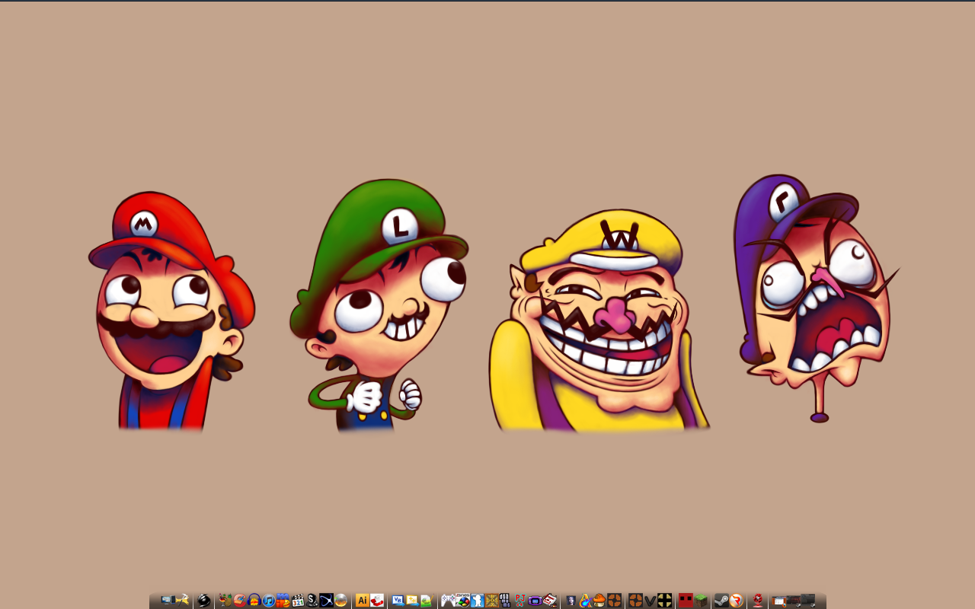Open the blue icon with white figure
This screenshot has height=609, width=975.
(x=477, y=600)
